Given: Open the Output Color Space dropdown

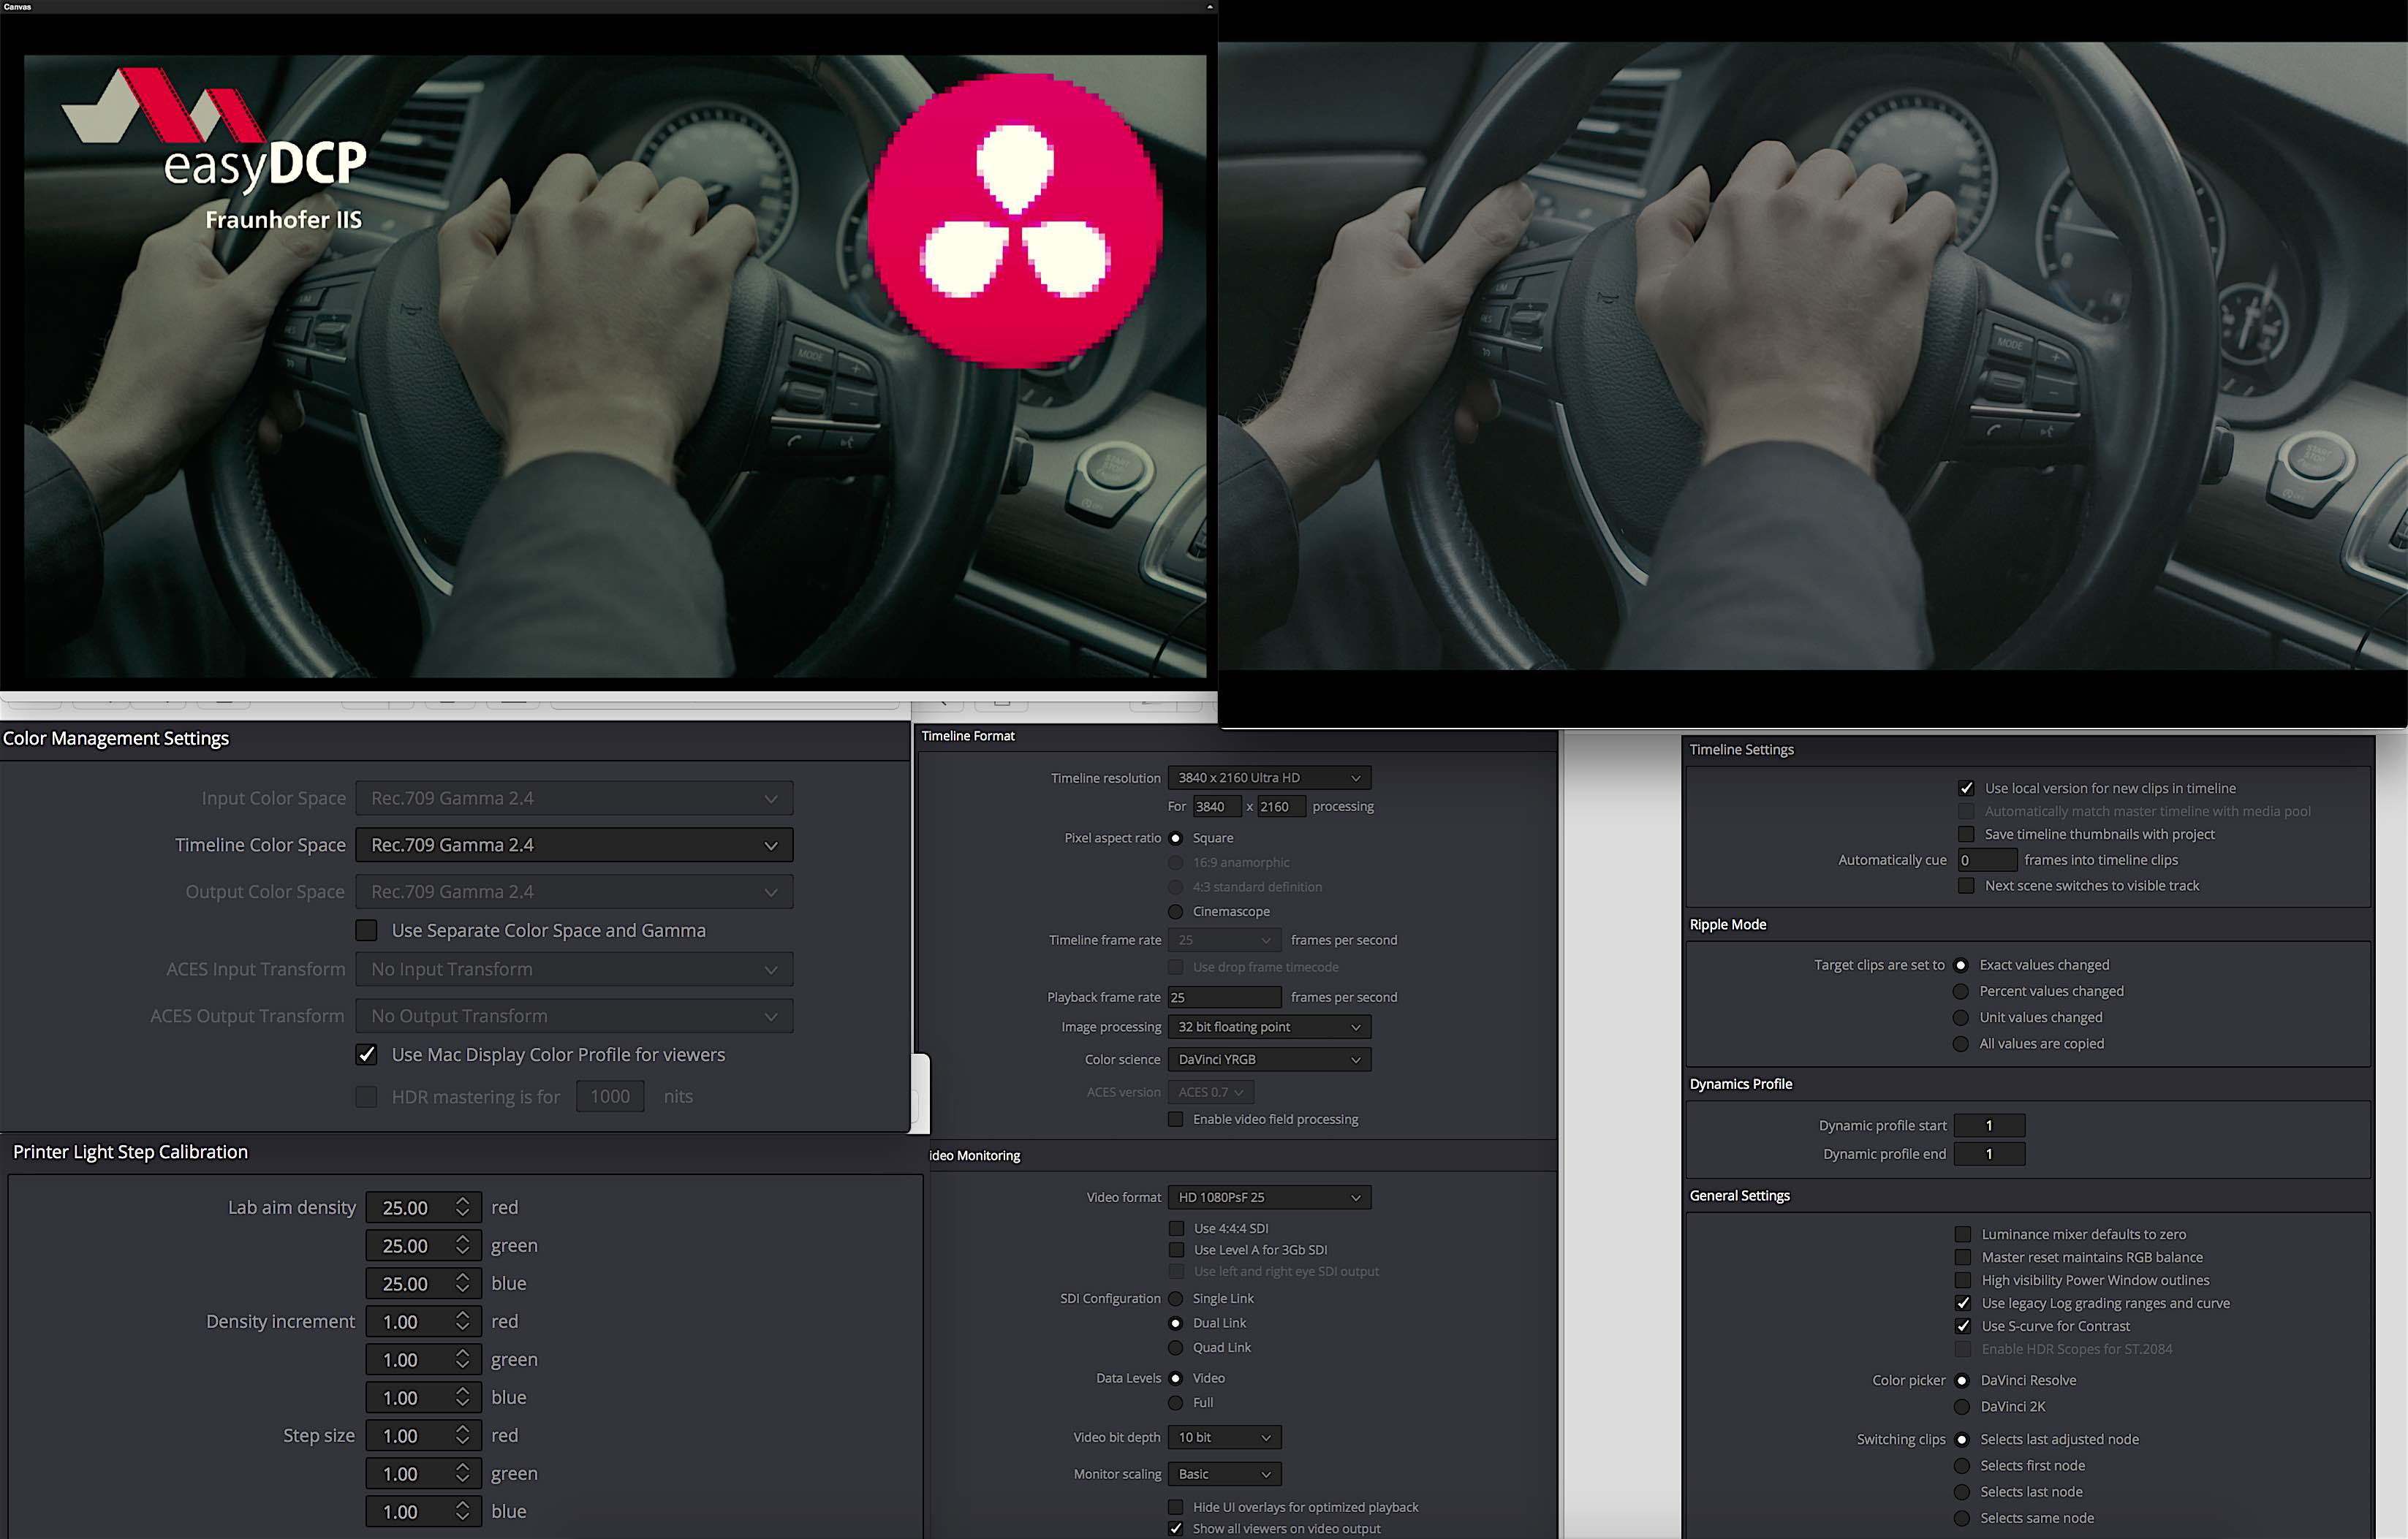Looking at the screenshot, I should (574, 892).
